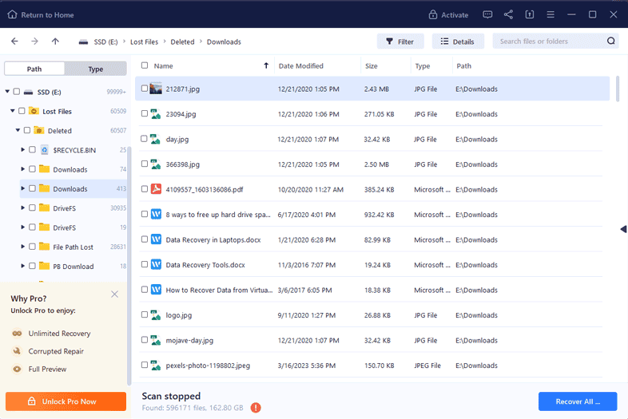The height and width of the screenshot is (419, 628).
Task: Check the Deleted folder tree checkbox
Action: (x=27, y=130)
